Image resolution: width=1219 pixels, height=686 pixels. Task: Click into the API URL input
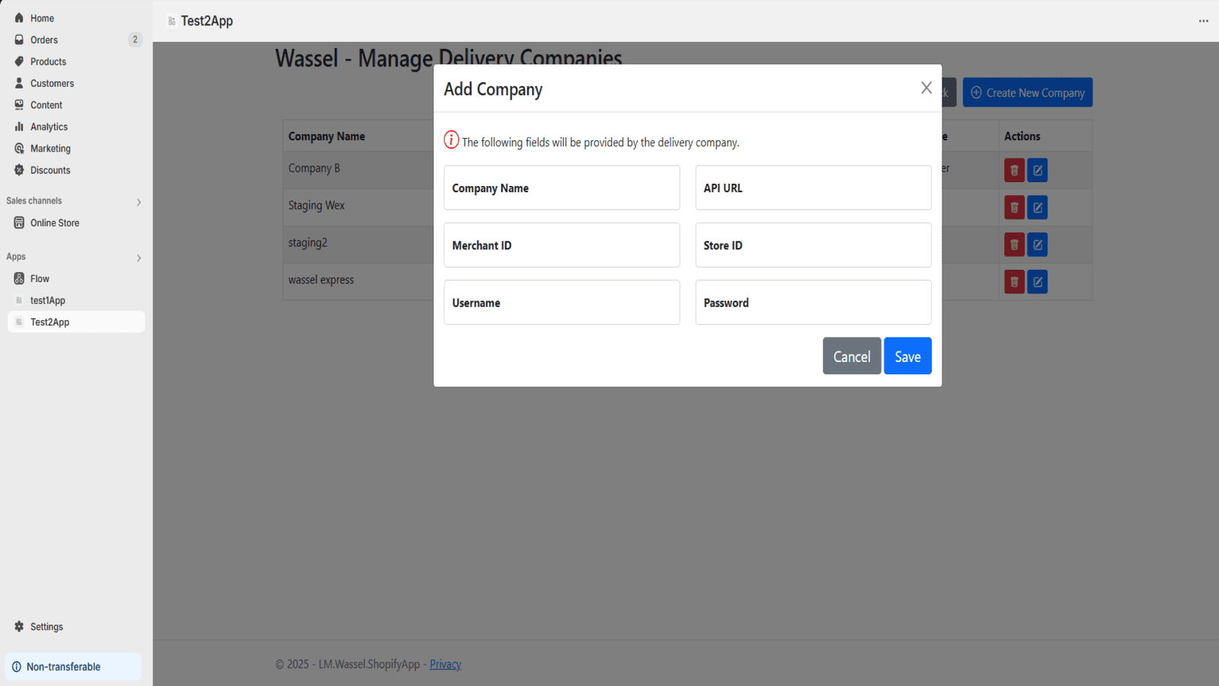pos(814,188)
